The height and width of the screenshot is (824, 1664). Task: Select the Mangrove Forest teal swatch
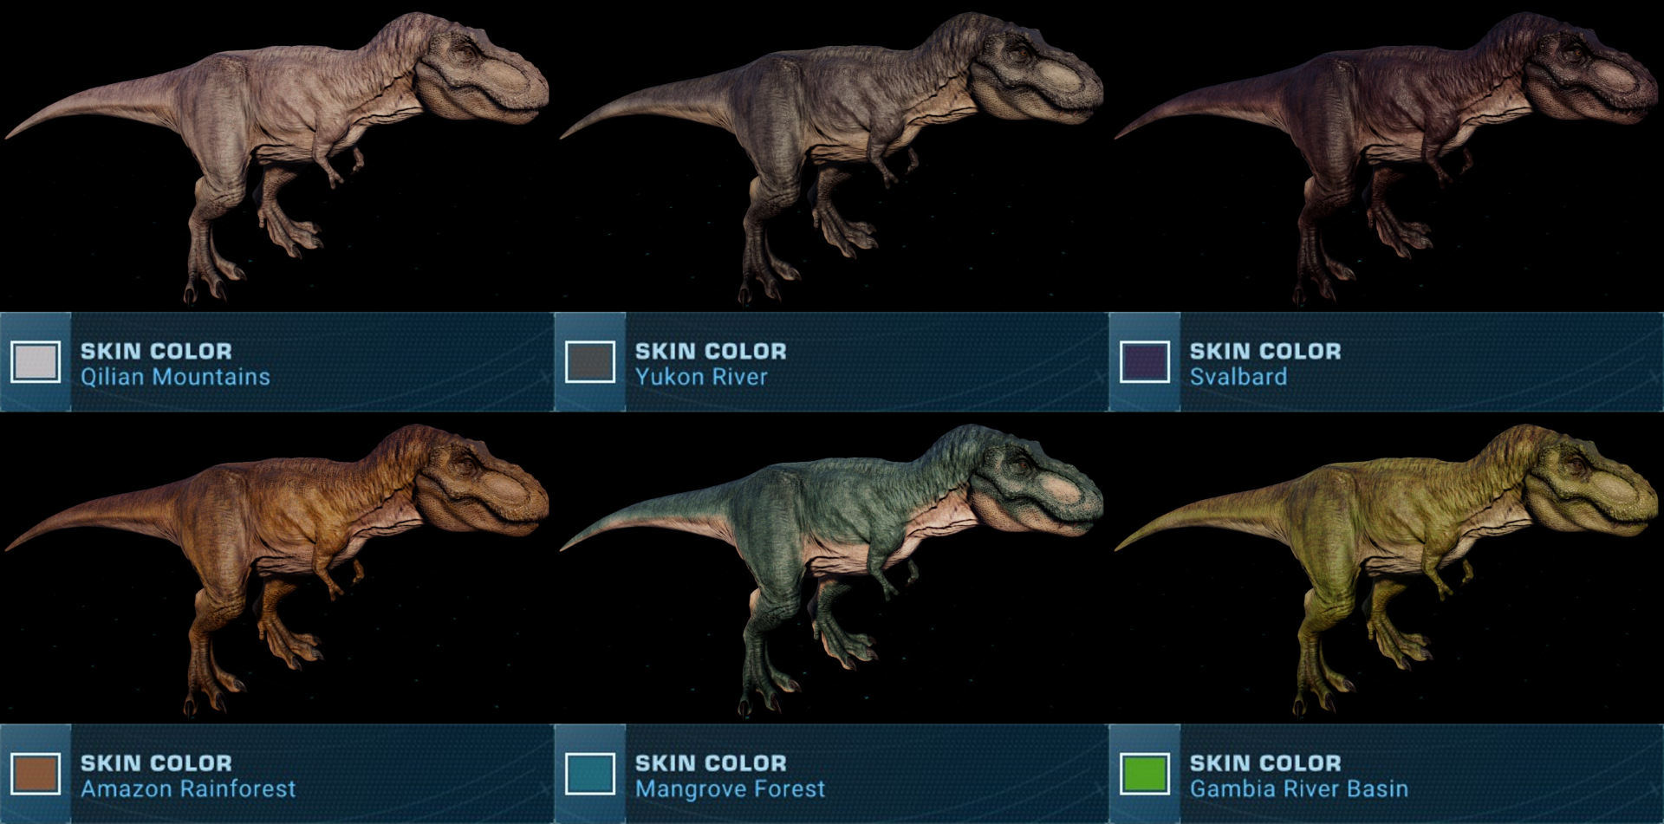pyautogui.click(x=590, y=774)
